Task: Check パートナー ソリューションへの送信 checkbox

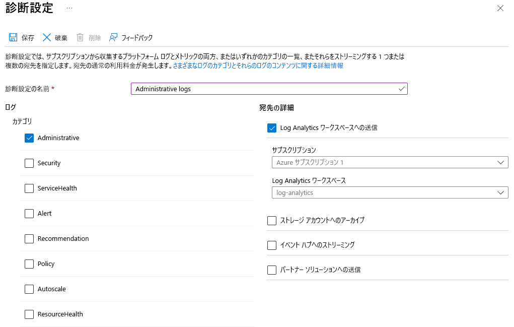Action: point(272,270)
